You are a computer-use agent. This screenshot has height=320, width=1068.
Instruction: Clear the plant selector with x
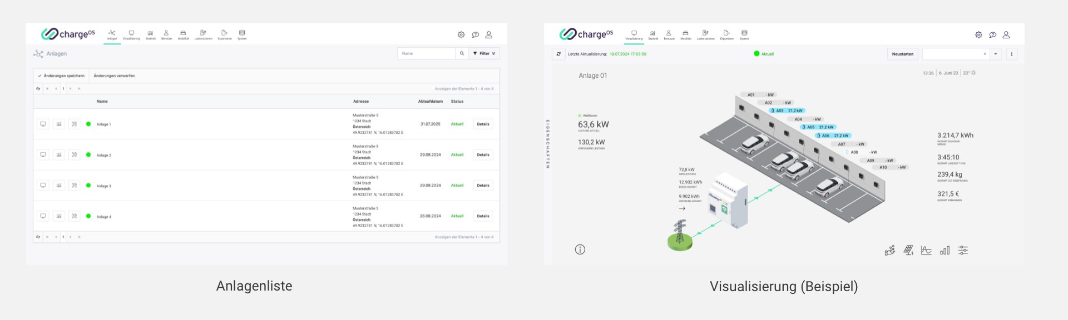(985, 54)
